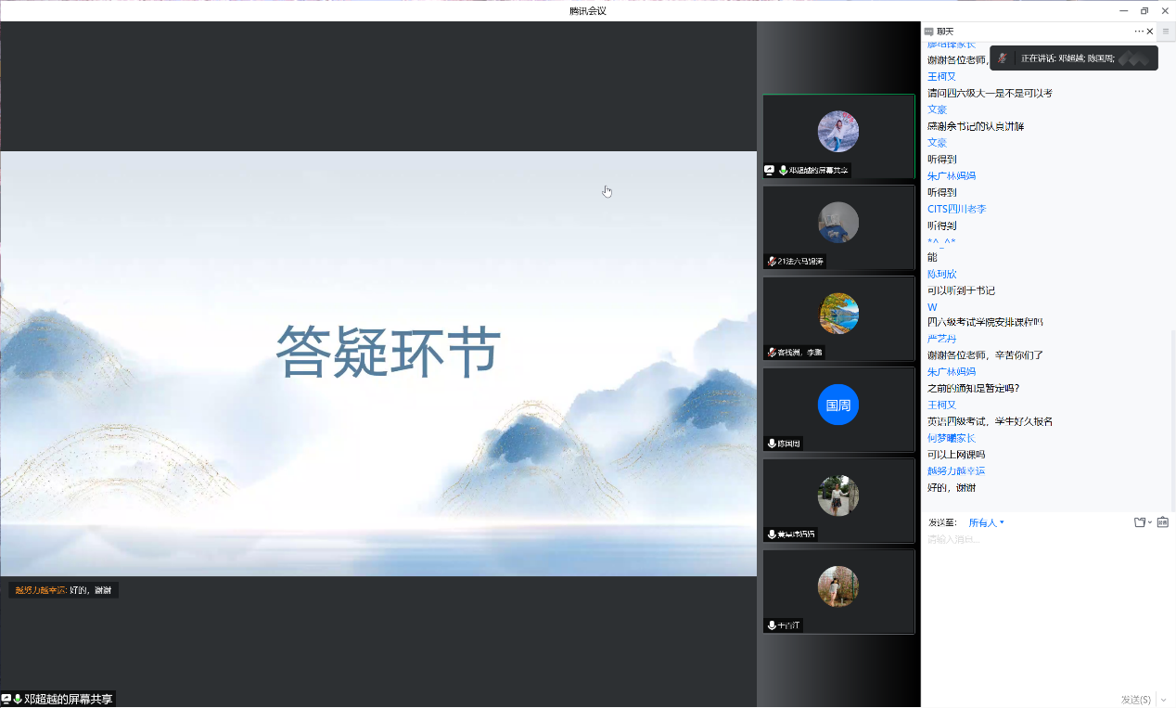Click muted mic icon on 21法六马锦涛 tile

point(772,262)
